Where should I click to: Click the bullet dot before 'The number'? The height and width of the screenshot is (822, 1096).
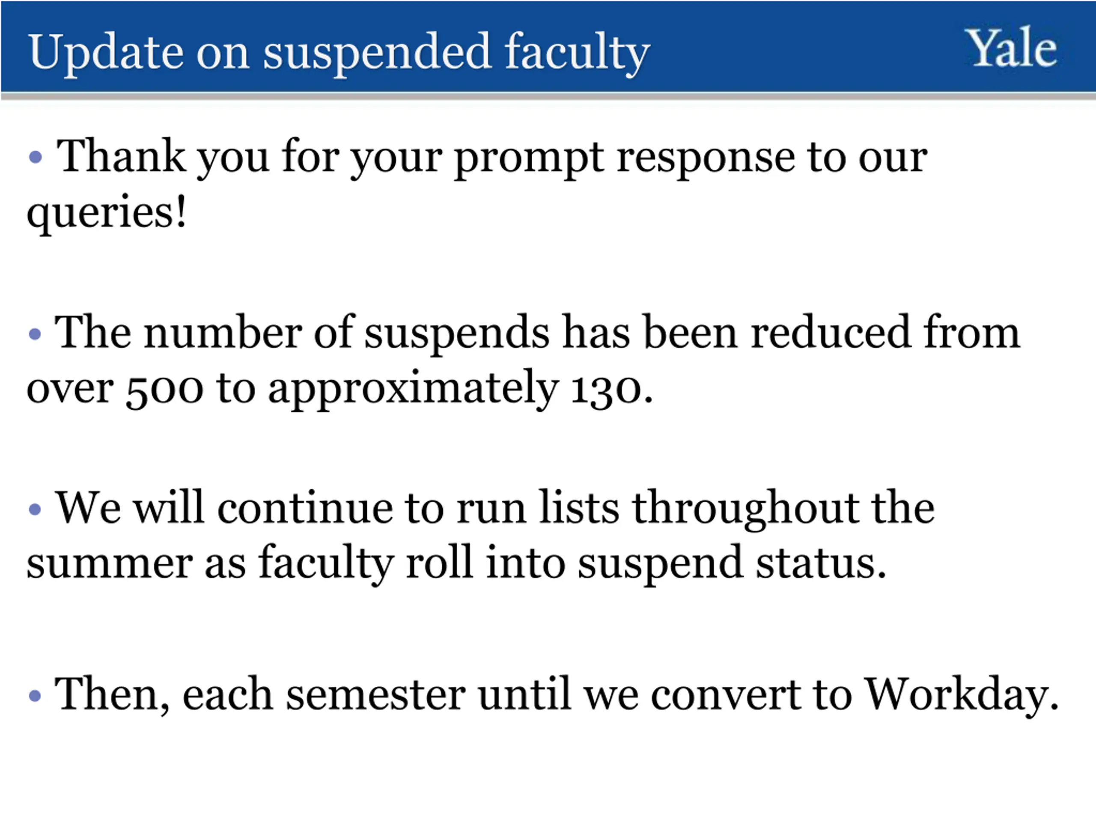point(35,334)
